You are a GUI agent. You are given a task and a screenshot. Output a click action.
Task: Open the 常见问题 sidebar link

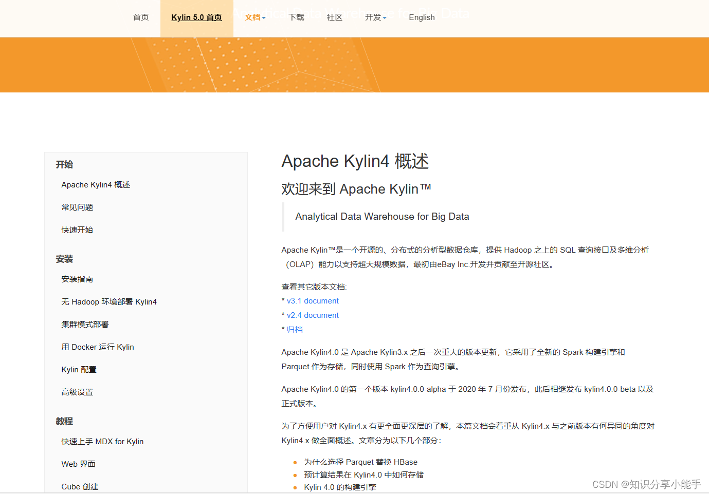point(77,207)
